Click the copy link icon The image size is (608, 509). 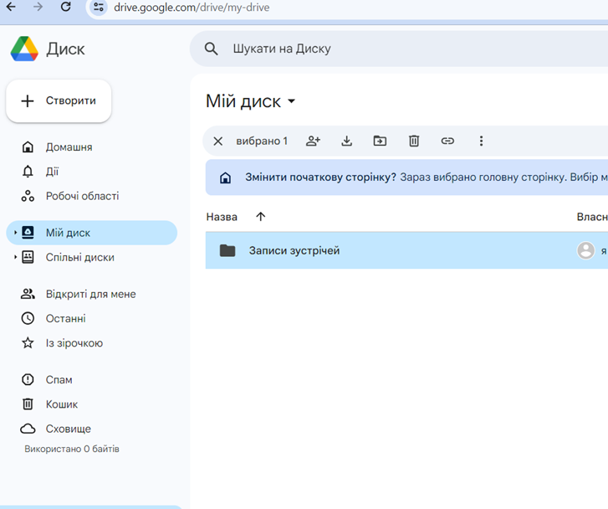[x=447, y=141]
